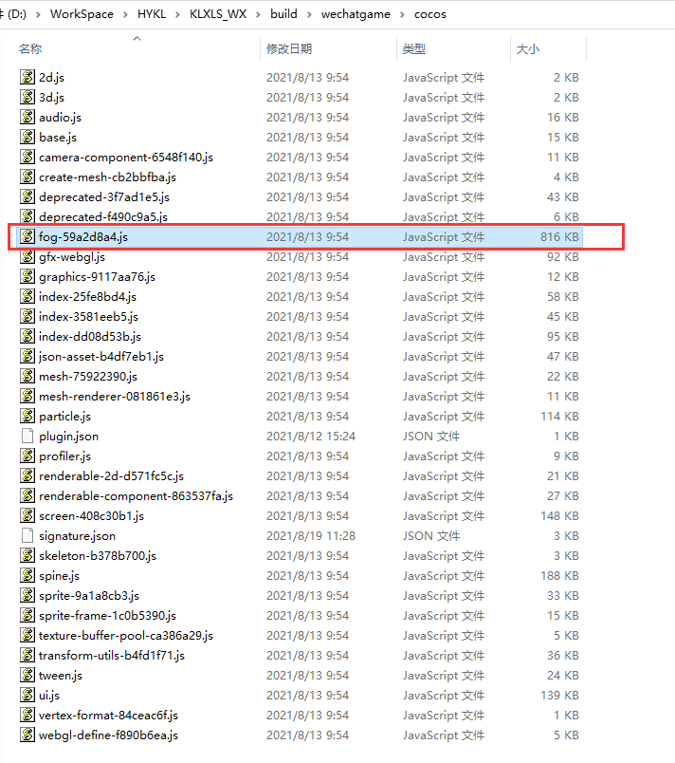Select json-asset-b4df7eb1.js file icon
The height and width of the screenshot is (763, 675).
click(27, 356)
